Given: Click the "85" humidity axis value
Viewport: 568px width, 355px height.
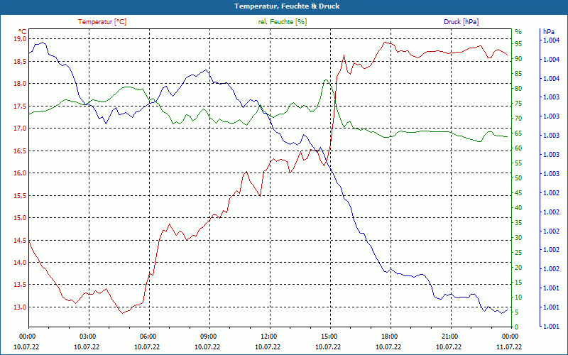Looking at the screenshot, I should [518, 74].
